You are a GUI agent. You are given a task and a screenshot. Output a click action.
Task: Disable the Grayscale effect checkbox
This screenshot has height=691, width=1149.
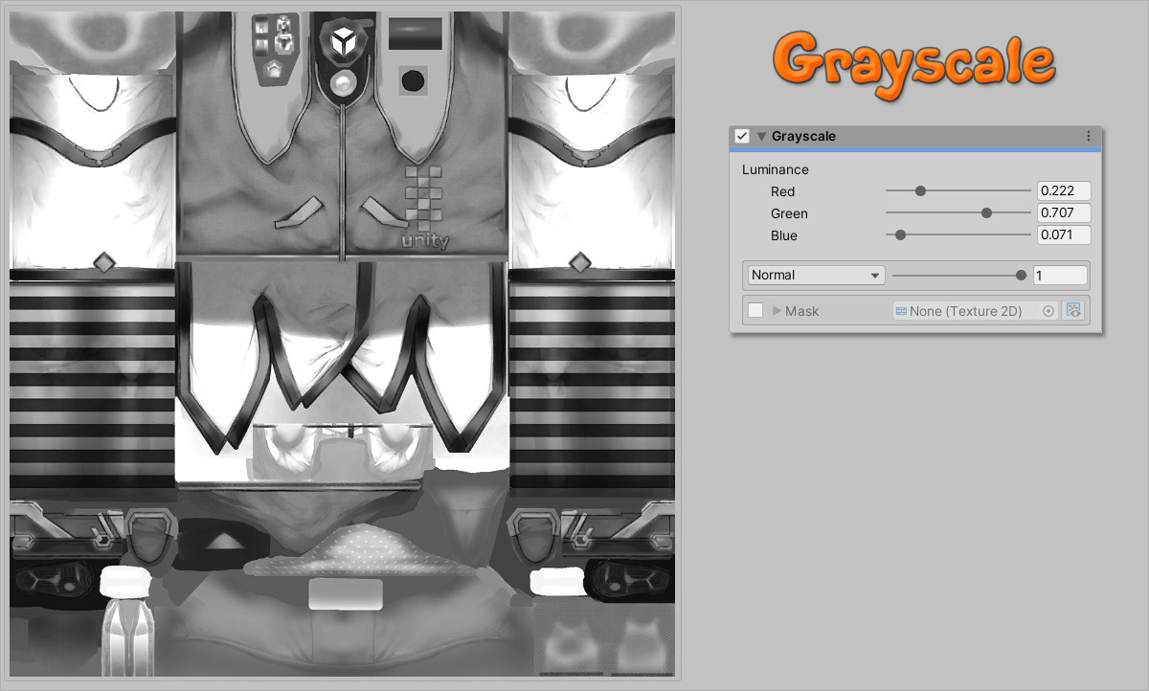click(x=741, y=136)
